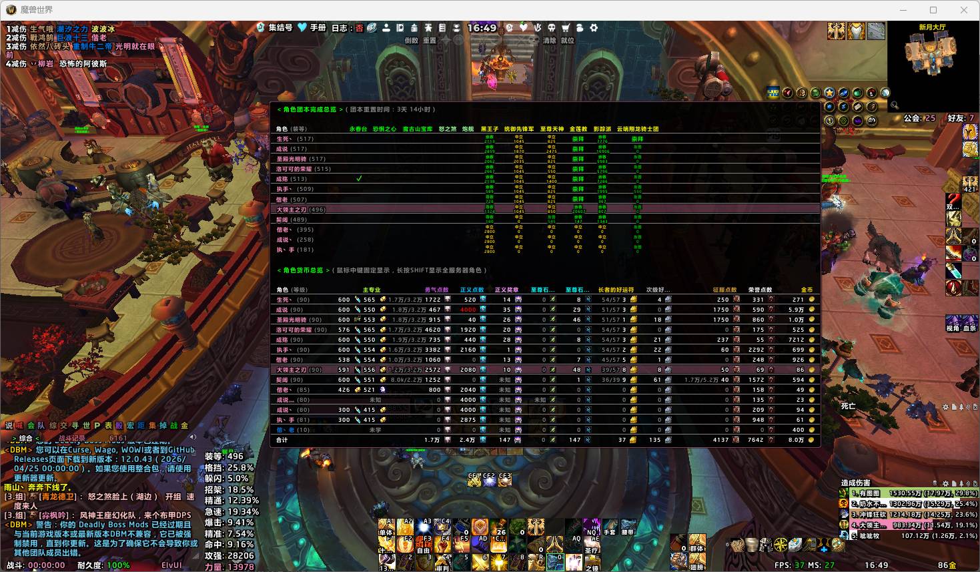The width and height of the screenshot is (980, 572).
Task: Open the 手册 handbook
Action: [318, 27]
